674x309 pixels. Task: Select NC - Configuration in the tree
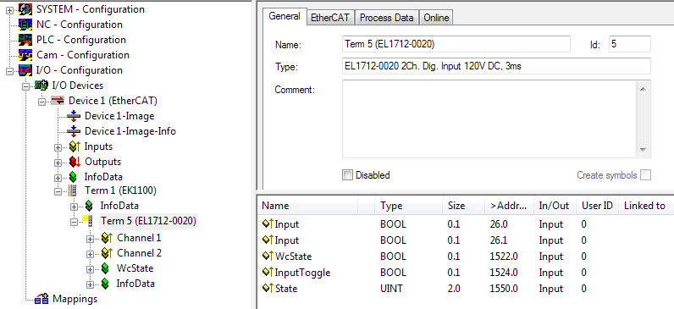tap(80, 25)
